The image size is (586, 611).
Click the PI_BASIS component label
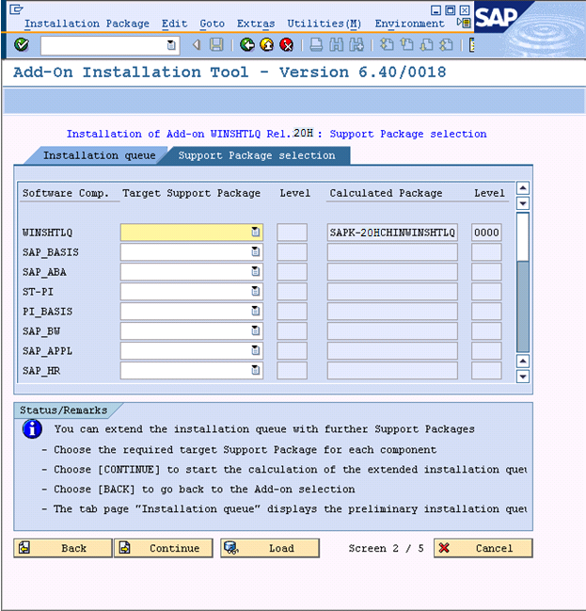[48, 312]
